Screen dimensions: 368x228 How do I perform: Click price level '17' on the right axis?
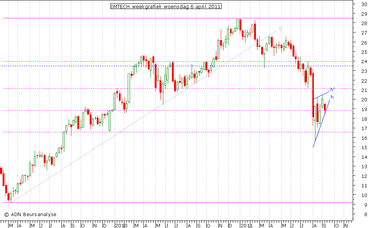pos(364,129)
